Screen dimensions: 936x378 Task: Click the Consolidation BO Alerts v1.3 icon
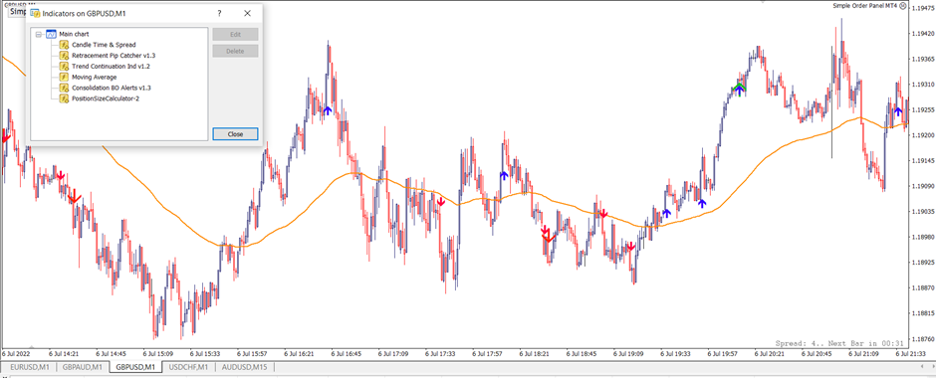[x=64, y=88]
